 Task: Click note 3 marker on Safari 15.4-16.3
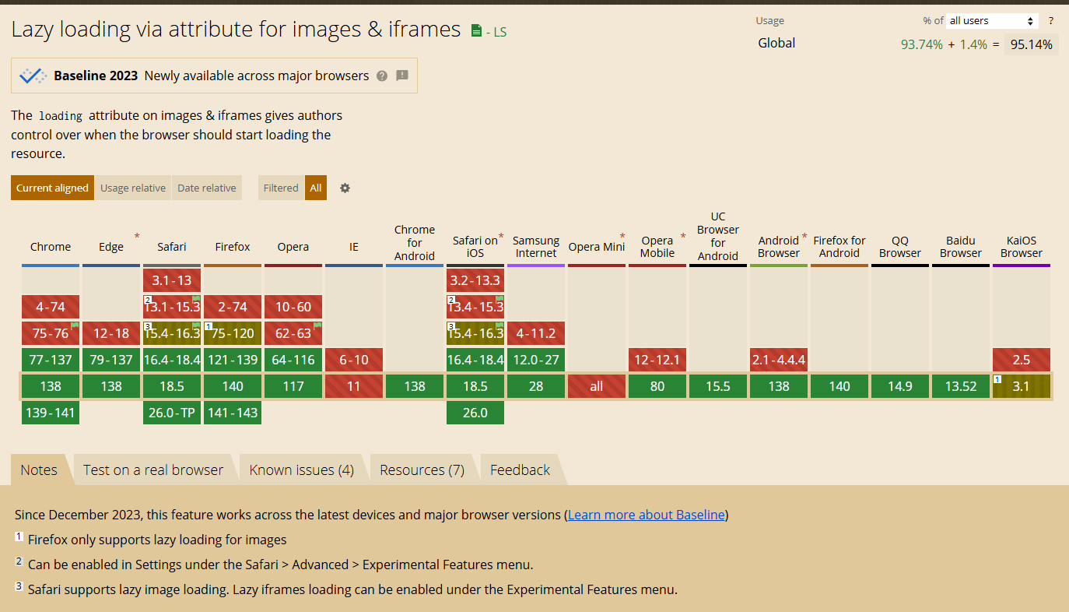[x=148, y=325]
